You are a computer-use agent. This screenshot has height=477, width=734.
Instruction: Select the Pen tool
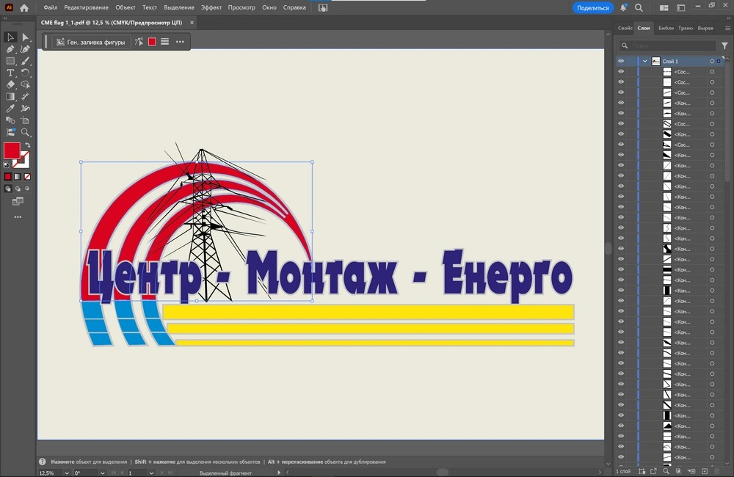[11, 49]
